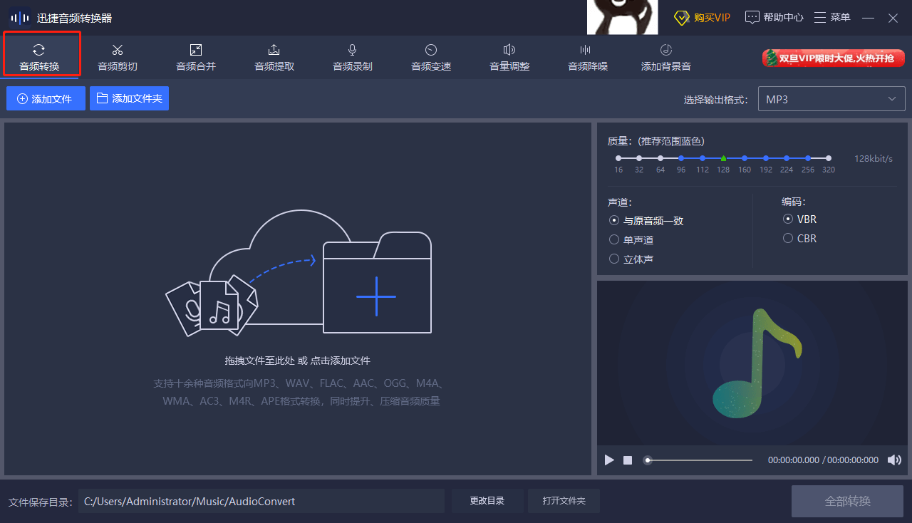
Task: Click 全部转换 convert all button
Action: 847,501
